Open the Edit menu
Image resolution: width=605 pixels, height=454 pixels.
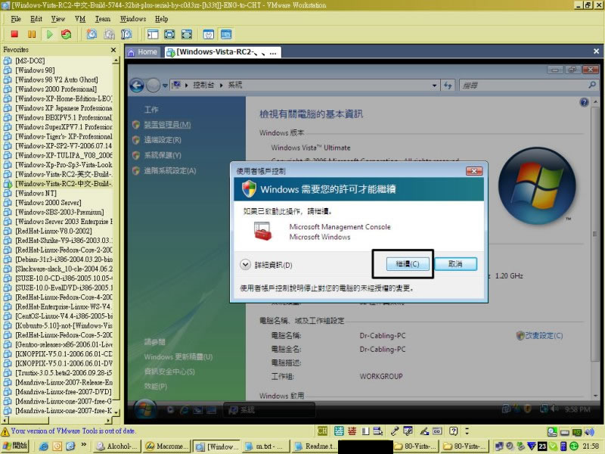[x=36, y=18]
